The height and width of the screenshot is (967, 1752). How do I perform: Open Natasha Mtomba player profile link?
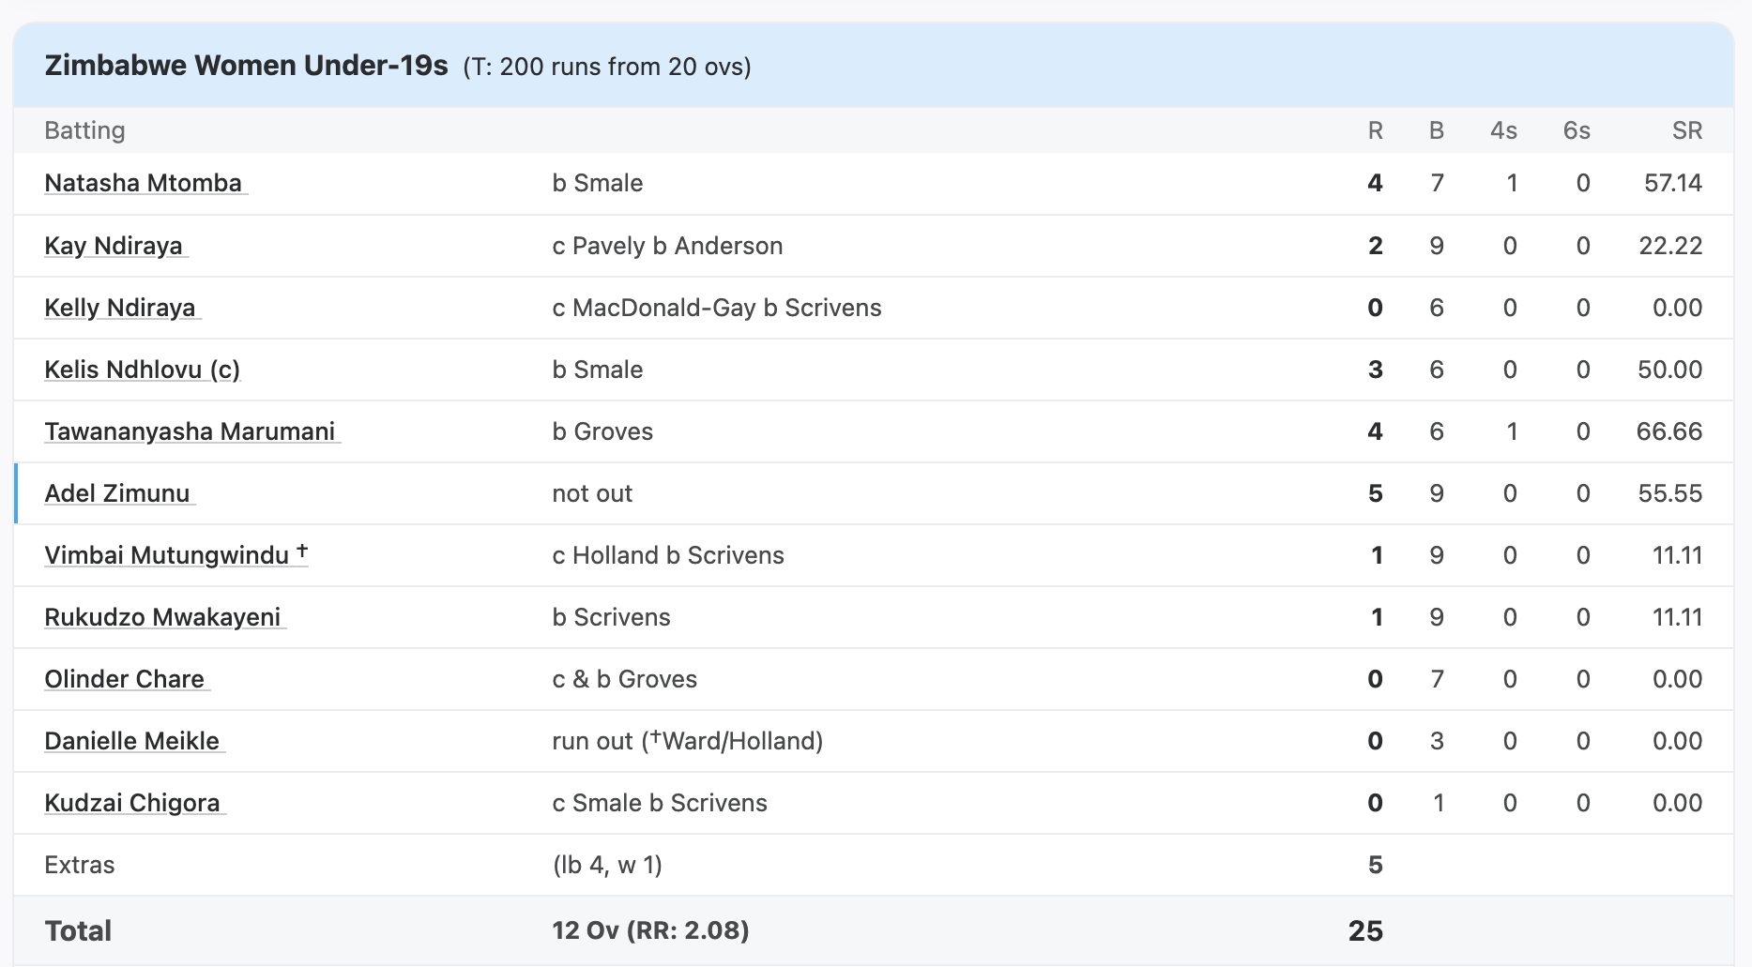click(144, 183)
